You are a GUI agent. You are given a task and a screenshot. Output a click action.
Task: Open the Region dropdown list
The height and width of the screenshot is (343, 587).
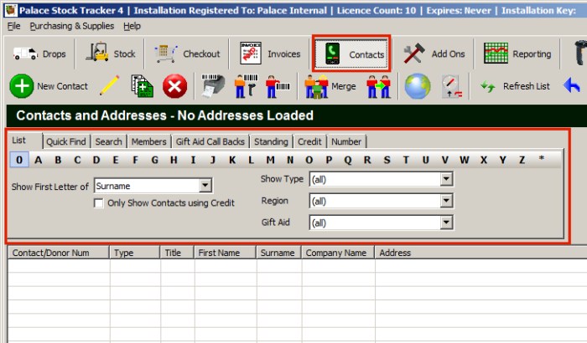447,201
